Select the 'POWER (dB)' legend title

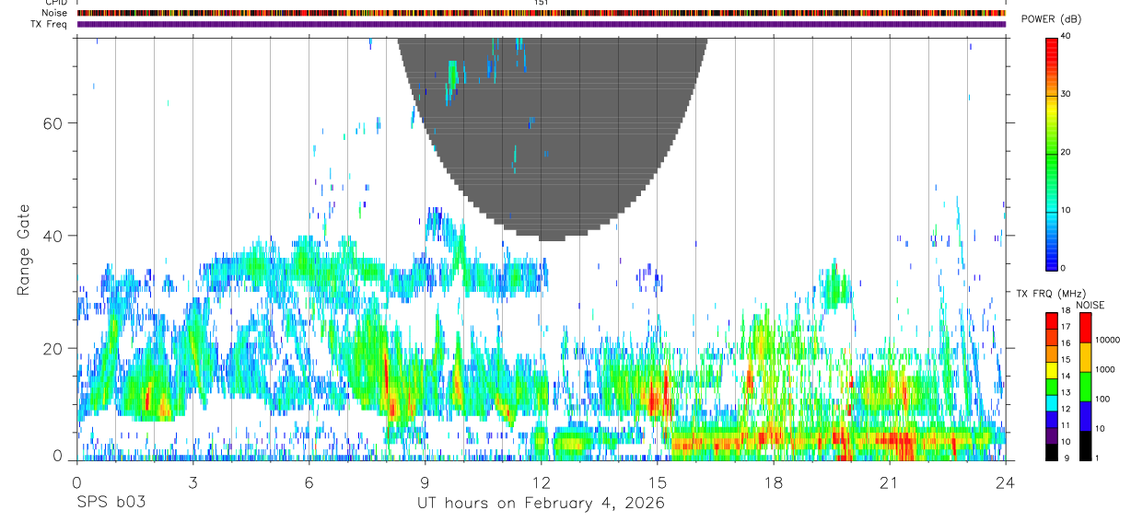point(1051,19)
